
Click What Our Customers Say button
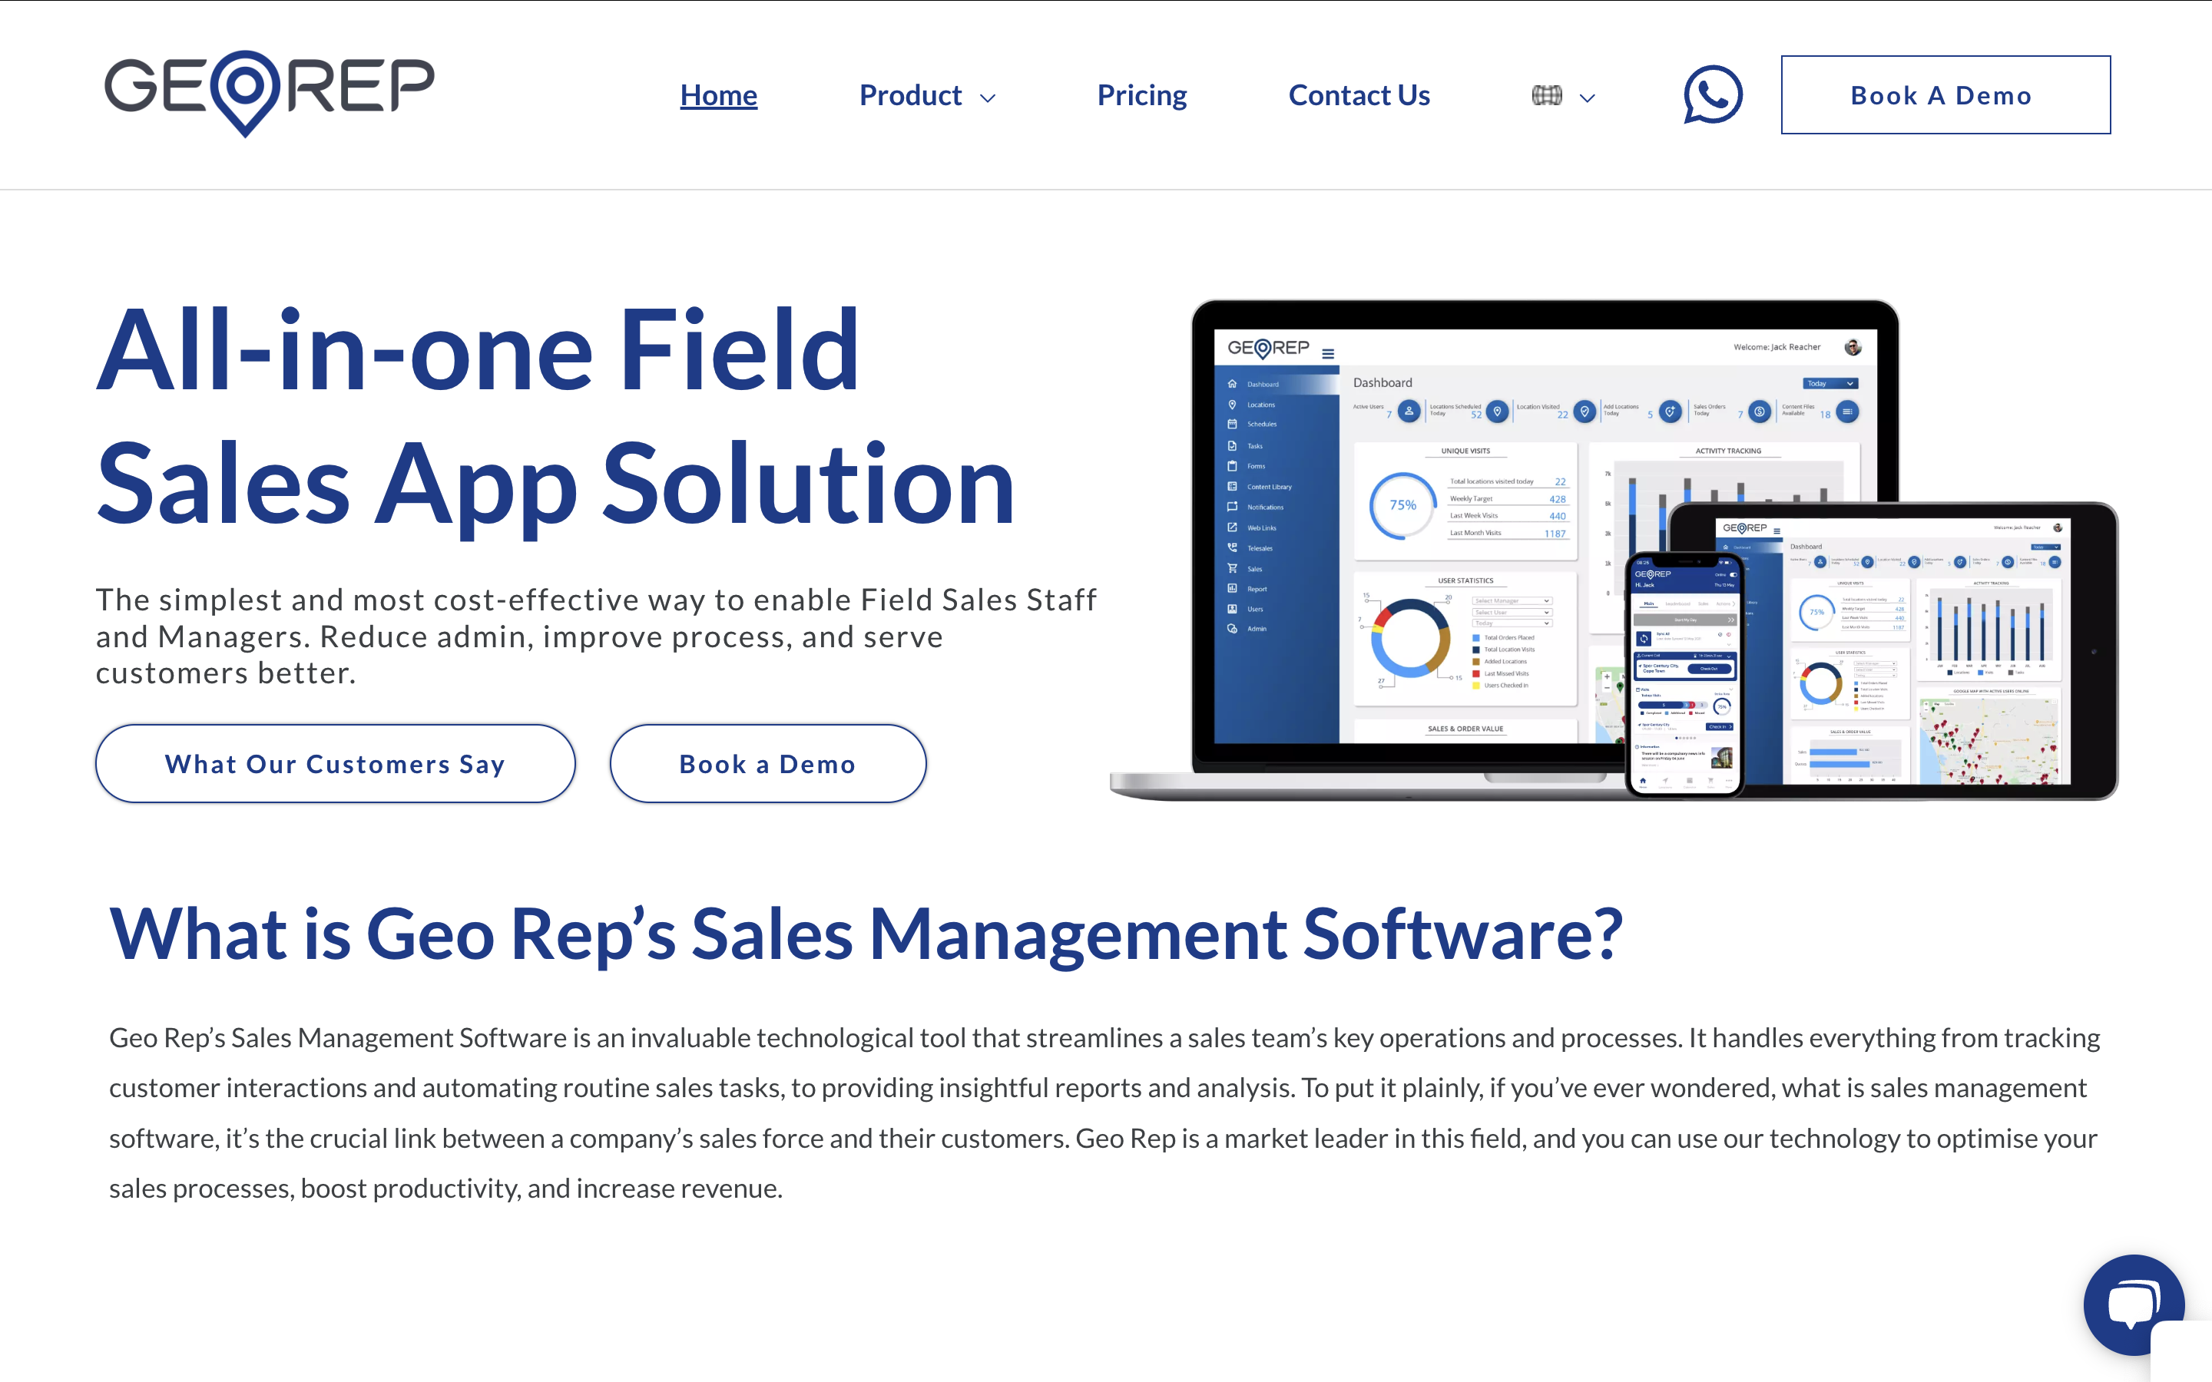click(336, 762)
